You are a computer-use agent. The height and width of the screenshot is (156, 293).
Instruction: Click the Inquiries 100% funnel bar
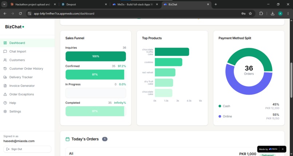tap(96, 56)
